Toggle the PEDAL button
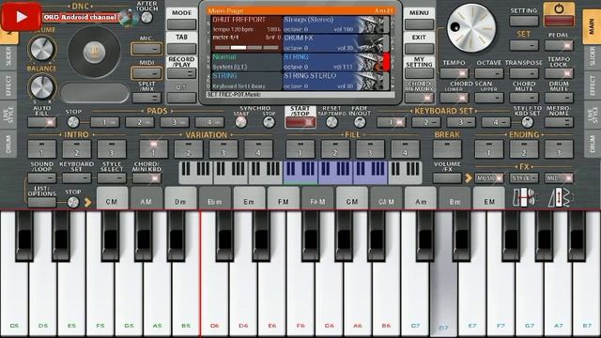The image size is (601, 338). coord(559,45)
